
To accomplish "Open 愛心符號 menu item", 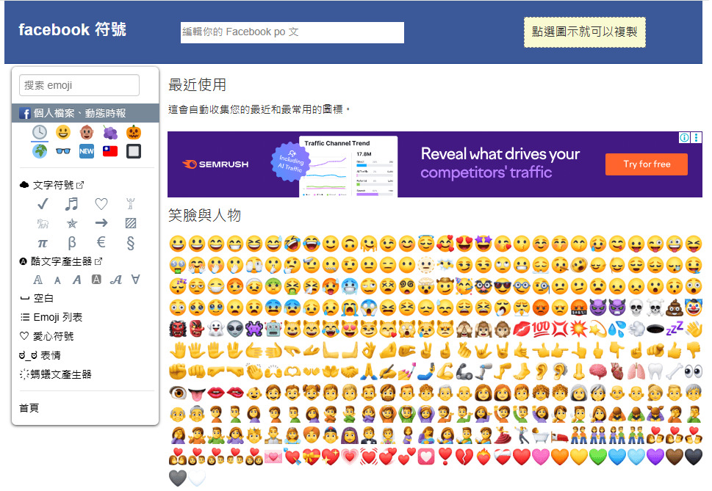I will click(57, 336).
